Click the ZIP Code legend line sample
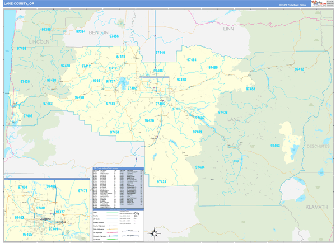Image resolution: width=336 pixels, height=243 pixels. pyautogui.click(x=111, y=218)
